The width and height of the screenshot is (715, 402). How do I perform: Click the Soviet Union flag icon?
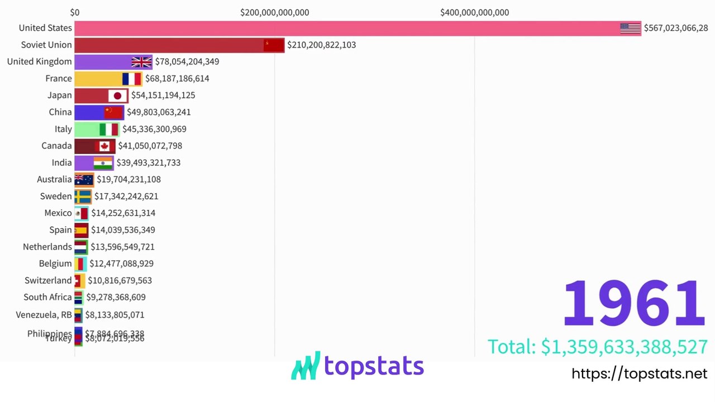coord(274,45)
